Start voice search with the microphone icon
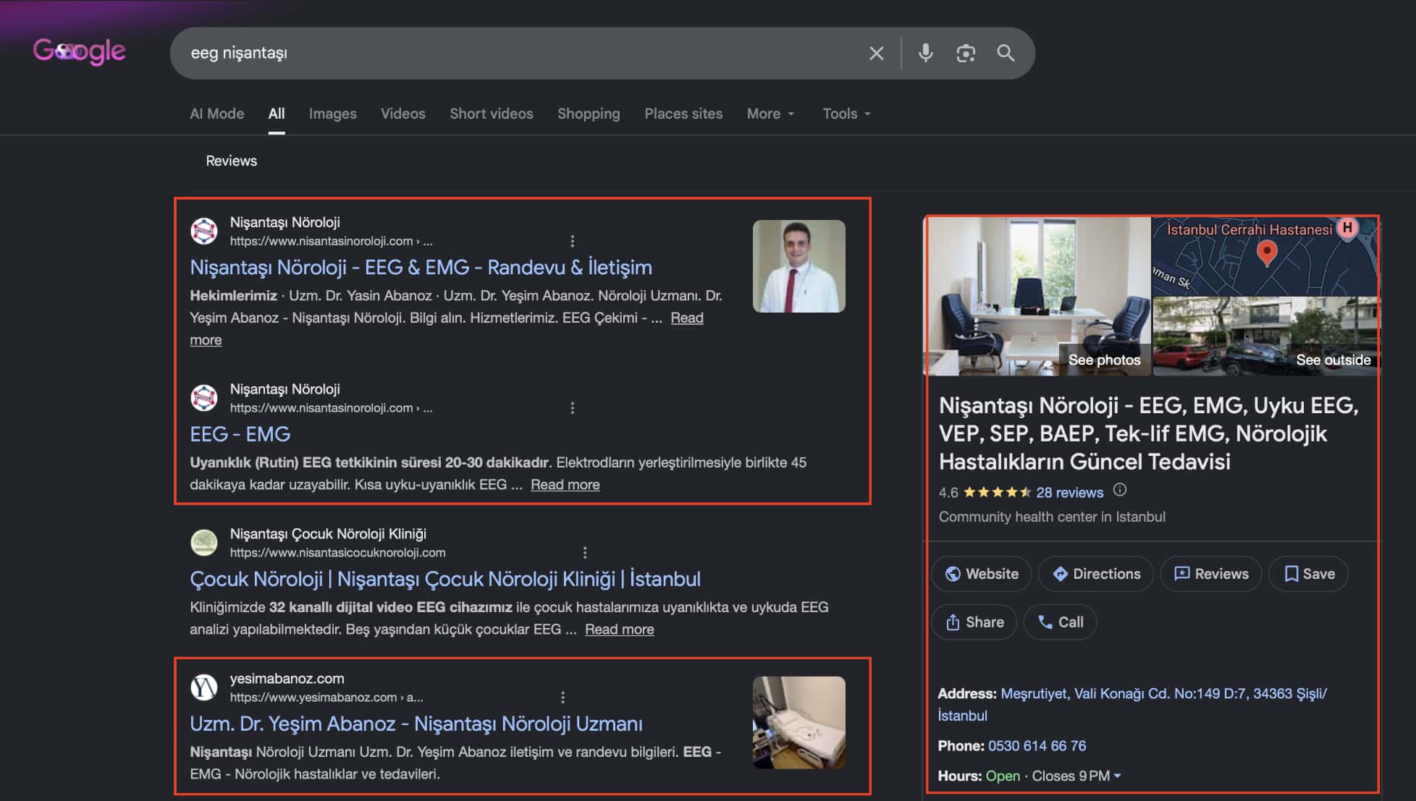The height and width of the screenshot is (801, 1416). point(925,53)
